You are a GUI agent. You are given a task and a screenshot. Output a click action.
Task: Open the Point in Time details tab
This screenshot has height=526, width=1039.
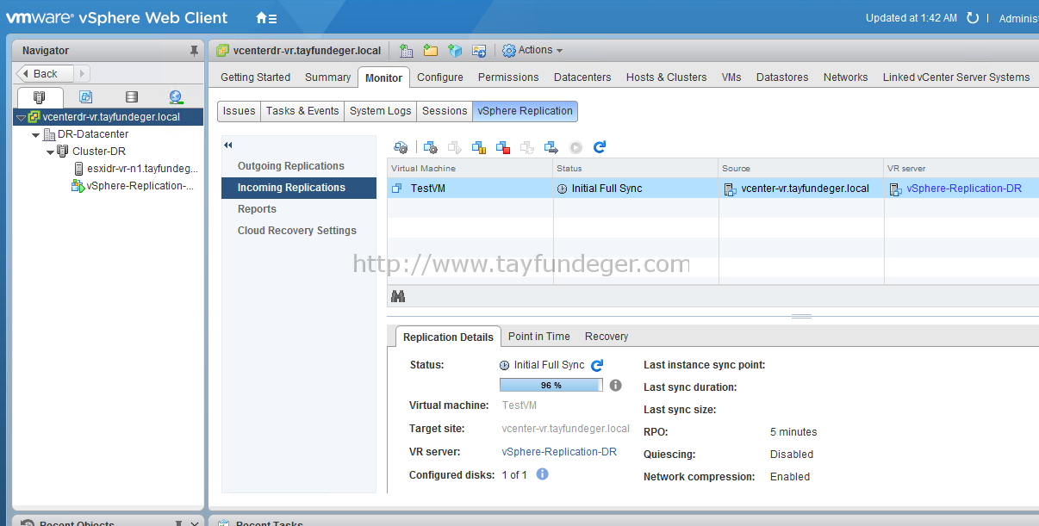[539, 337]
